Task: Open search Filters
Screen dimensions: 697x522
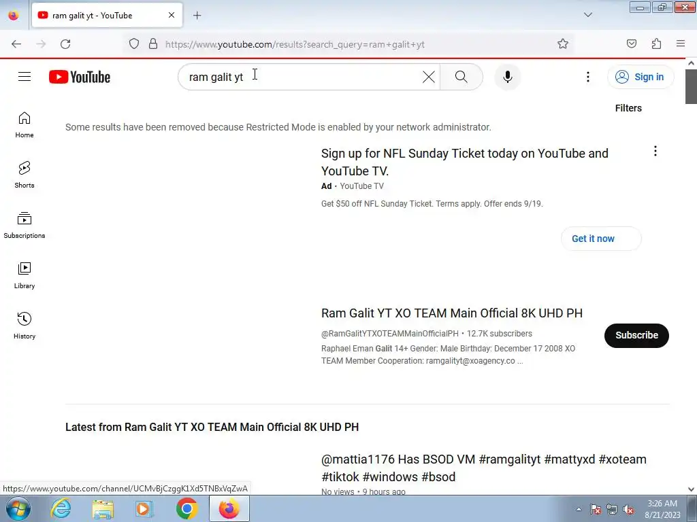Action: (628, 108)
